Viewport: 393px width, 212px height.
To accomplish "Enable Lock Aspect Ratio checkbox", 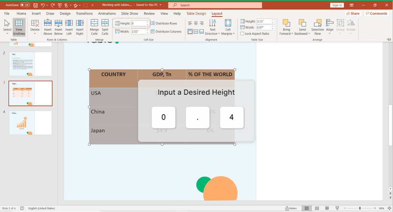I will click(x=242, y=34).
